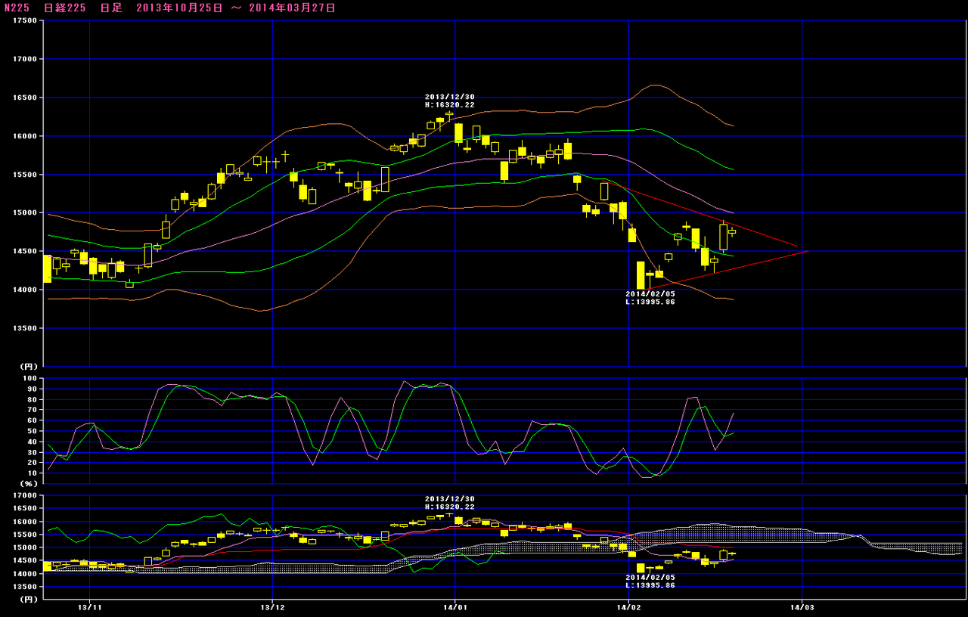The image size is (968, 617).
Task: Click the 14500 label on the main price axis
Action: coord(25,251)
